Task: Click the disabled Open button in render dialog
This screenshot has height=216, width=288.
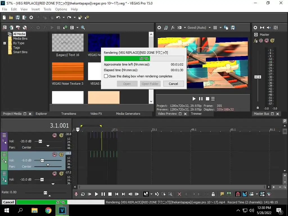Action: [x=127, y=84]
